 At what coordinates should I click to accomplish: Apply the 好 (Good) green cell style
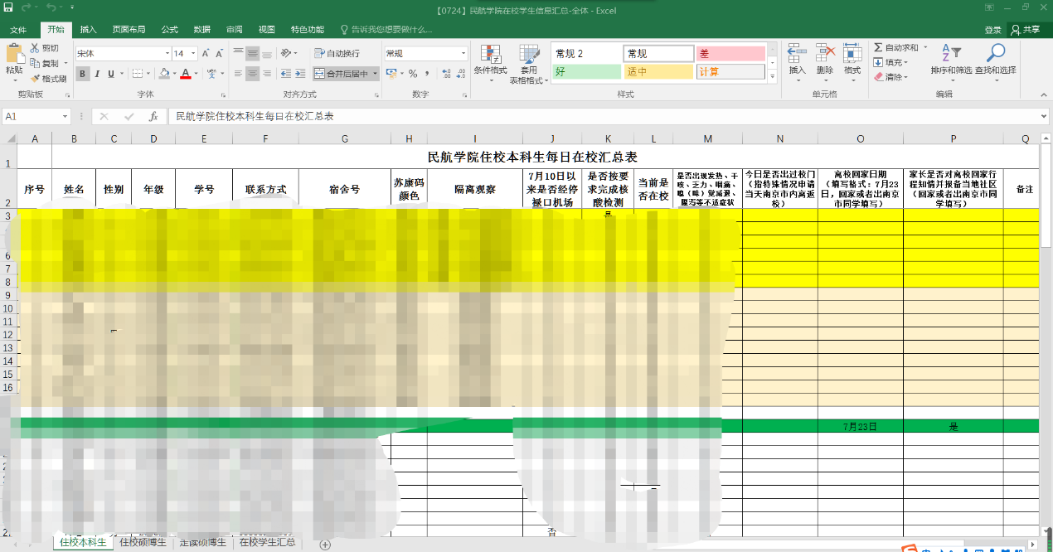[586, 72]
